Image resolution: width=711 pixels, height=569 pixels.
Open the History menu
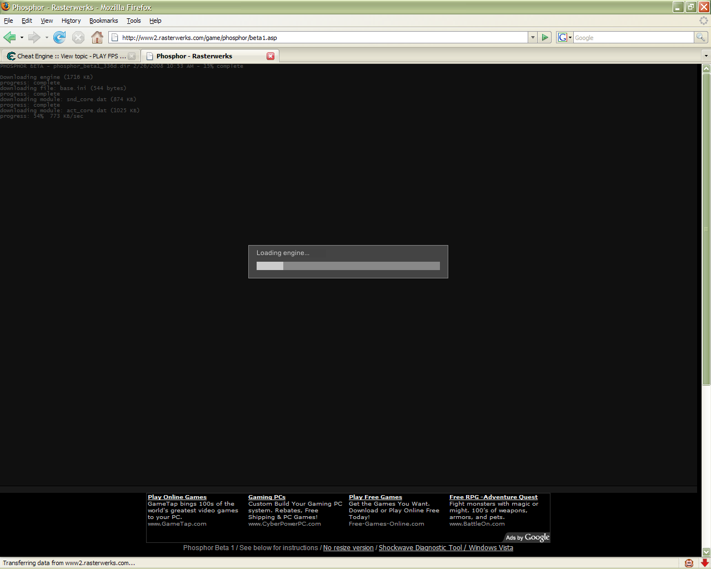pyautogui.click(x=71, y=21)
